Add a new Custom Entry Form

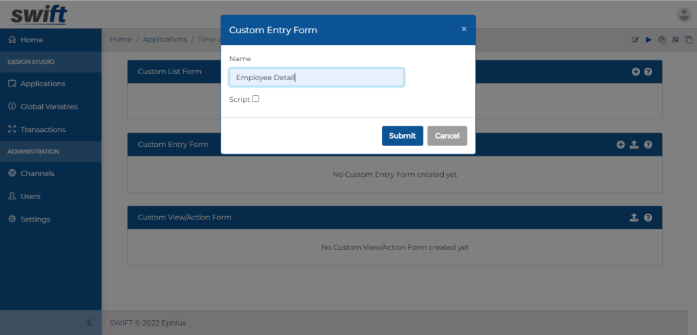click(620, 145)
